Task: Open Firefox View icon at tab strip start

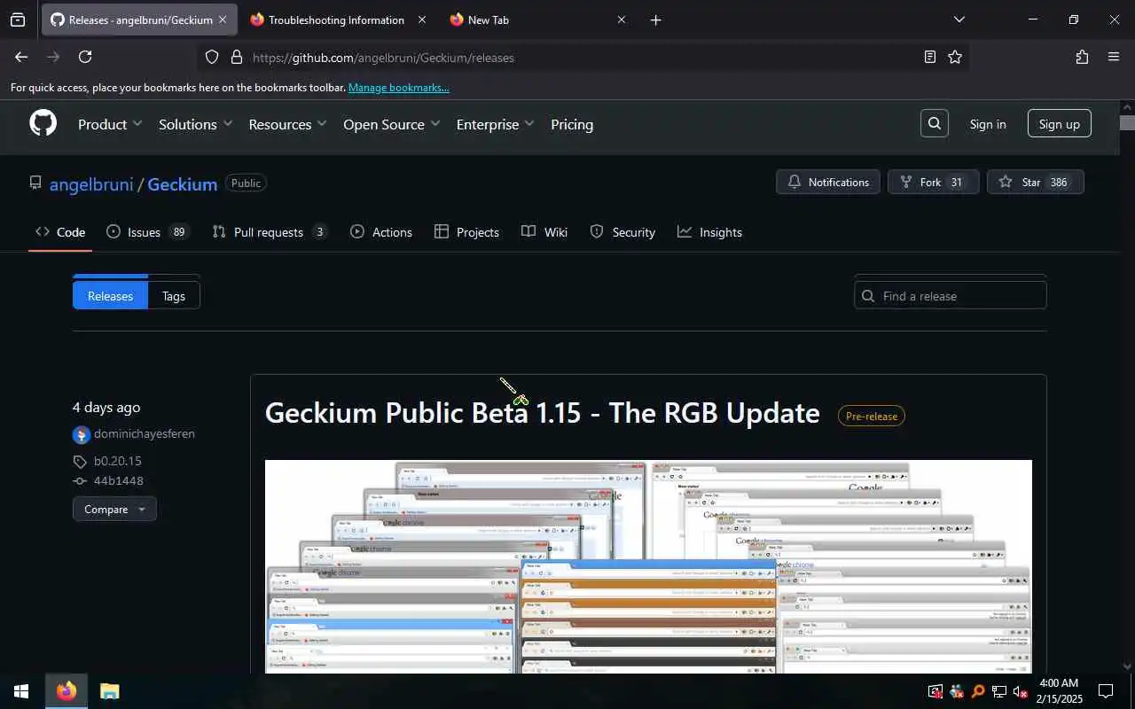Action: pyautogui.click(x=18, y=19)
